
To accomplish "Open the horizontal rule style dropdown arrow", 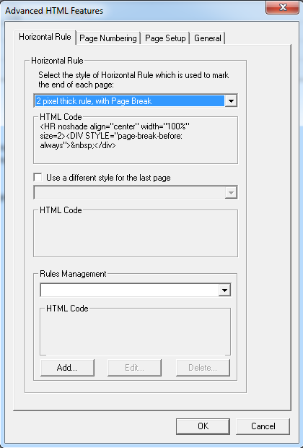I will 231,101.
